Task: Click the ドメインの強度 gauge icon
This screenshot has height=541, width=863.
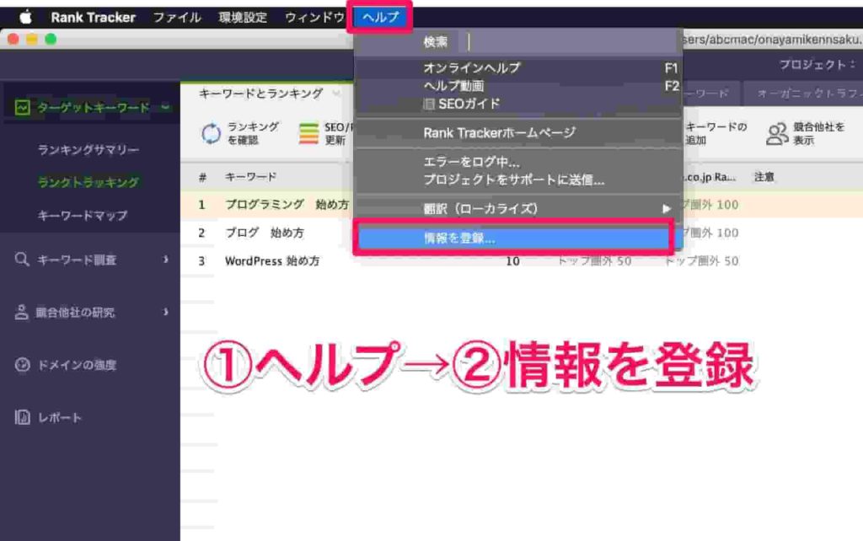Action: (23, 364)
